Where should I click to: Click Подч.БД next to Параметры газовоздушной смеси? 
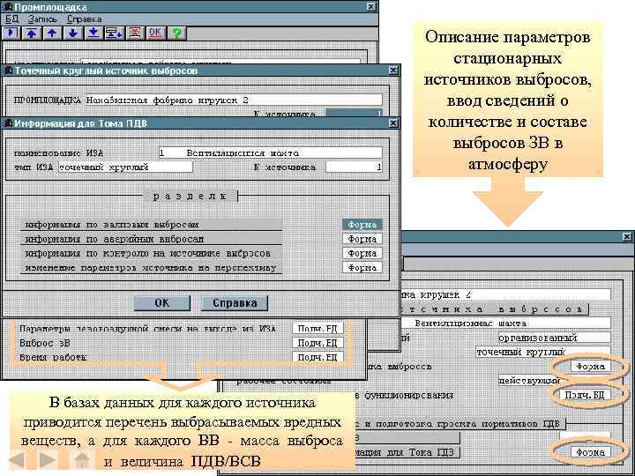[317, 329]
